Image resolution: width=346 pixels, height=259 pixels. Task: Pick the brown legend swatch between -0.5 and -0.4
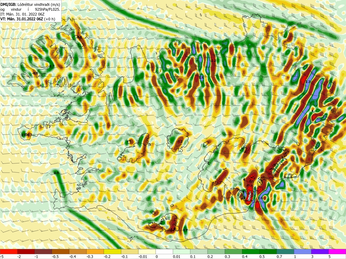[x=61, y=251]
